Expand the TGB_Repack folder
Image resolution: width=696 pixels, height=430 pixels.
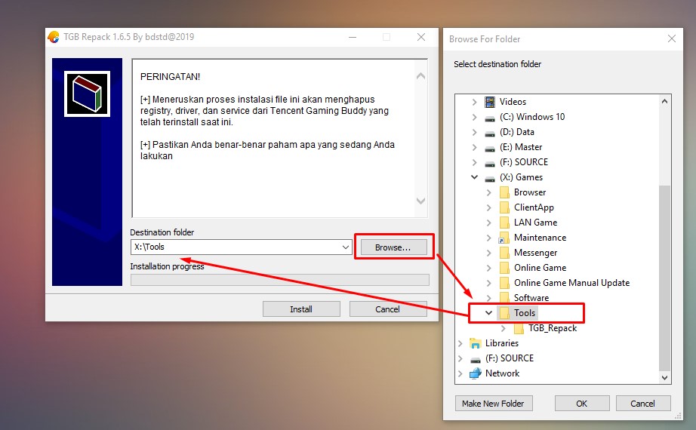click(x=504, y=328)
